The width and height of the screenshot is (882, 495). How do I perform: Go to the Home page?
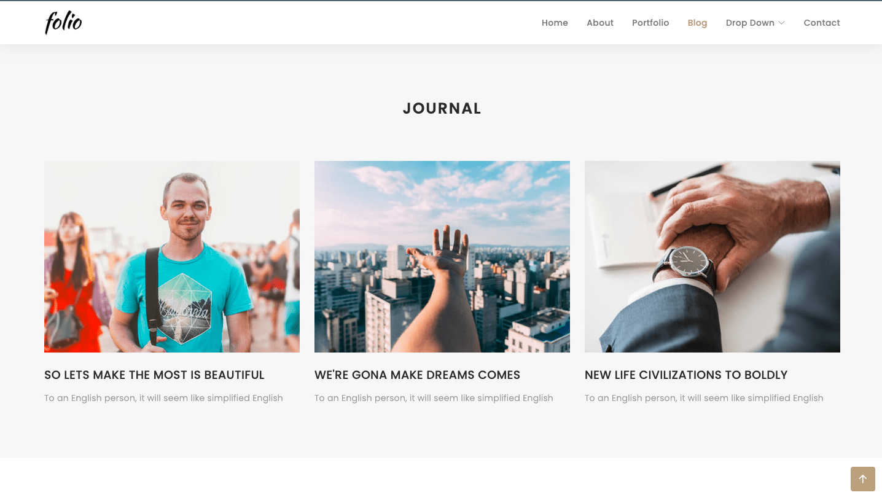pos(555,23)
